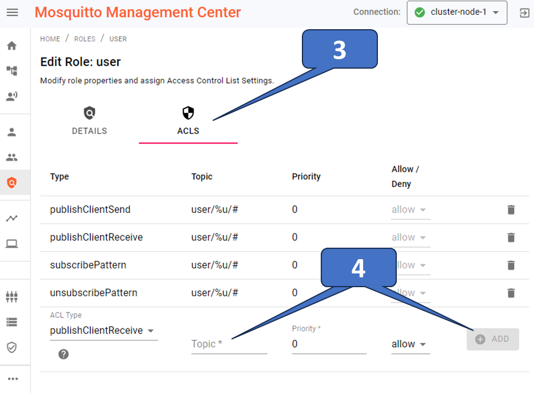Viewport: 534px width, 393px height.
Task: Open the cluster-node-1 connection dropdown
Action: tap(457, 13)
